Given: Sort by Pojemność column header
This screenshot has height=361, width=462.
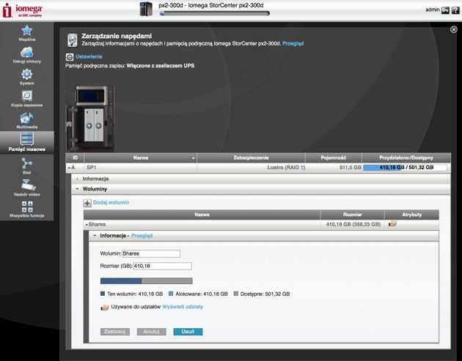Looking at the screenshot, I should coord(334,157).
